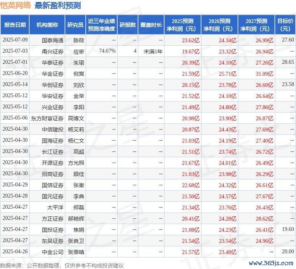Select the date cell 2025-07-09
The width and height of the screenshot is (296, 269).
(15, 40)
